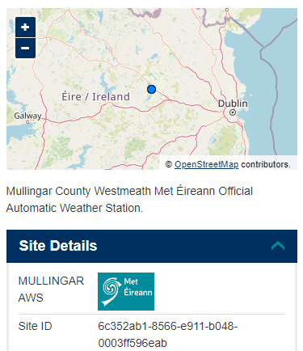Select the blue Mullingar station marker
The height and width of the screenshot is (351, 303).
pos(151,89)
